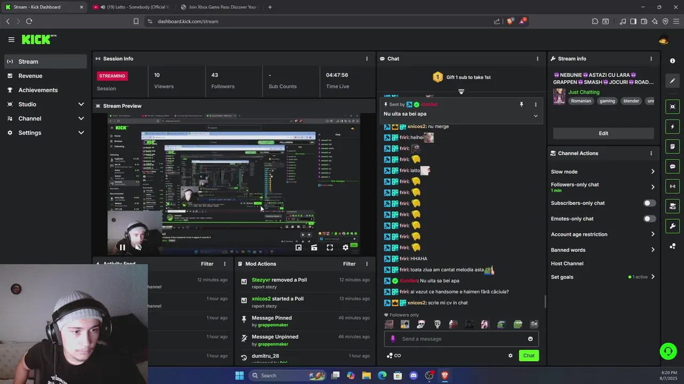The width and height of the screenshot is (684, 384).
Task: Click the pencil edit icon in right rail
Action: pos(672,81)
